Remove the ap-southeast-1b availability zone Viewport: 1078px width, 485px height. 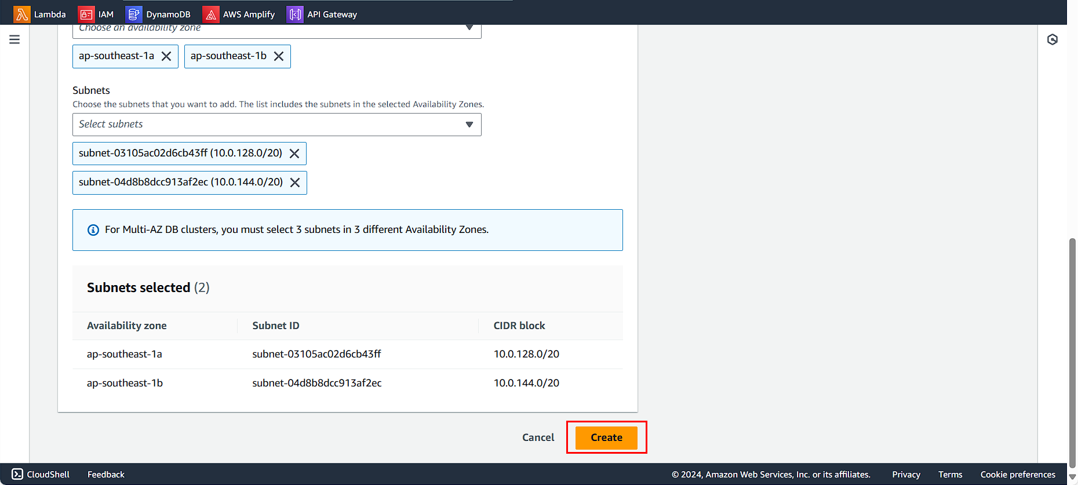coord(279,56)
